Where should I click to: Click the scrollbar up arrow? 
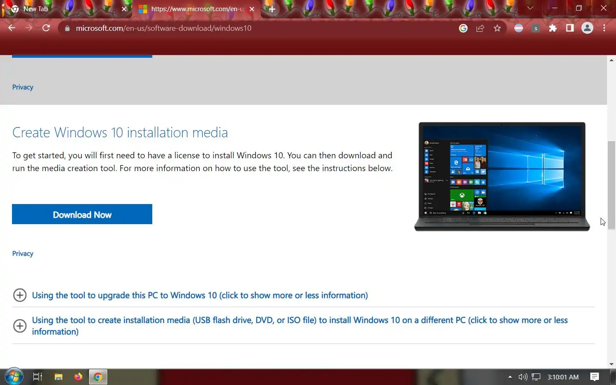(x=611, y=60)
